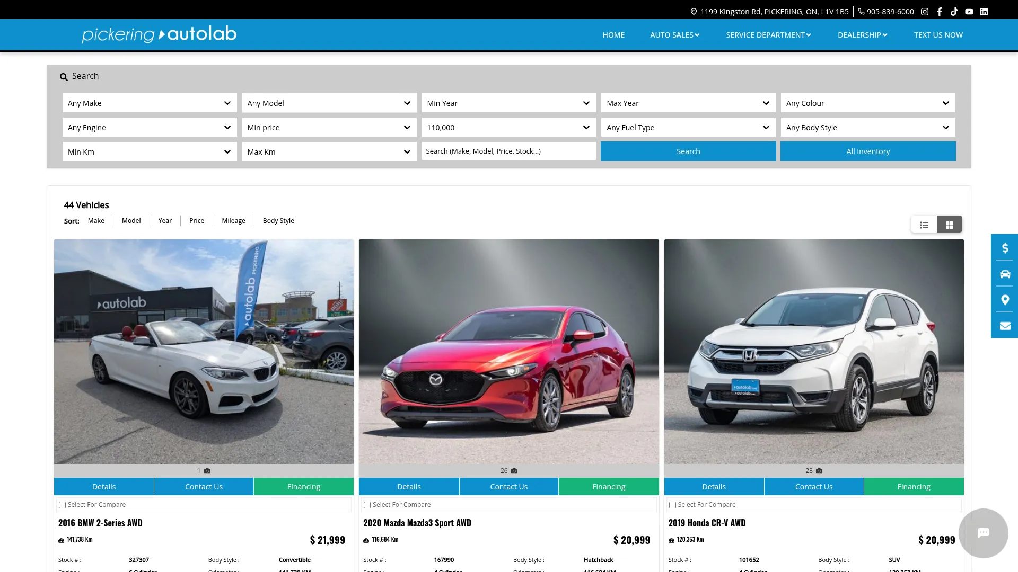Open the Any Colour dropdown
The height and width of the screenshot is (572, 1018).
[x=868, y=103]
